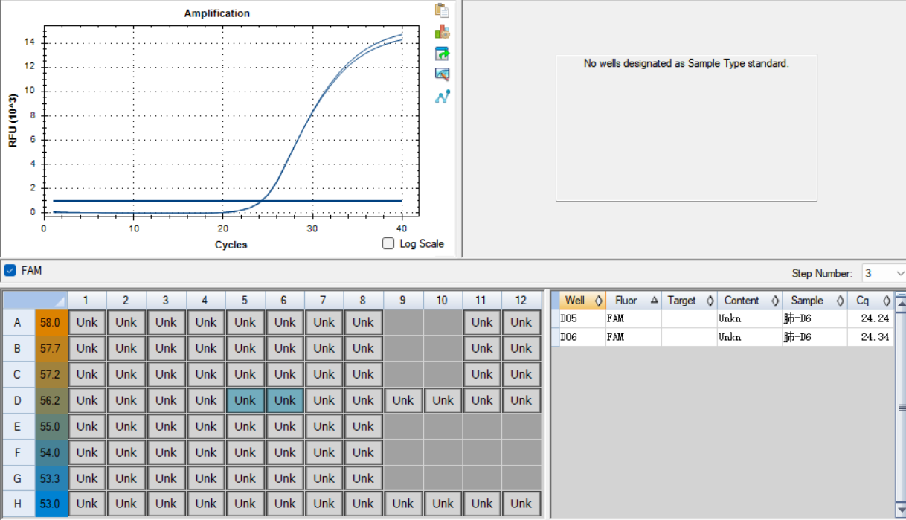Select plate well G4
Image resolution: width=906 pixels, height=520 pixels.
coord(206,478)
